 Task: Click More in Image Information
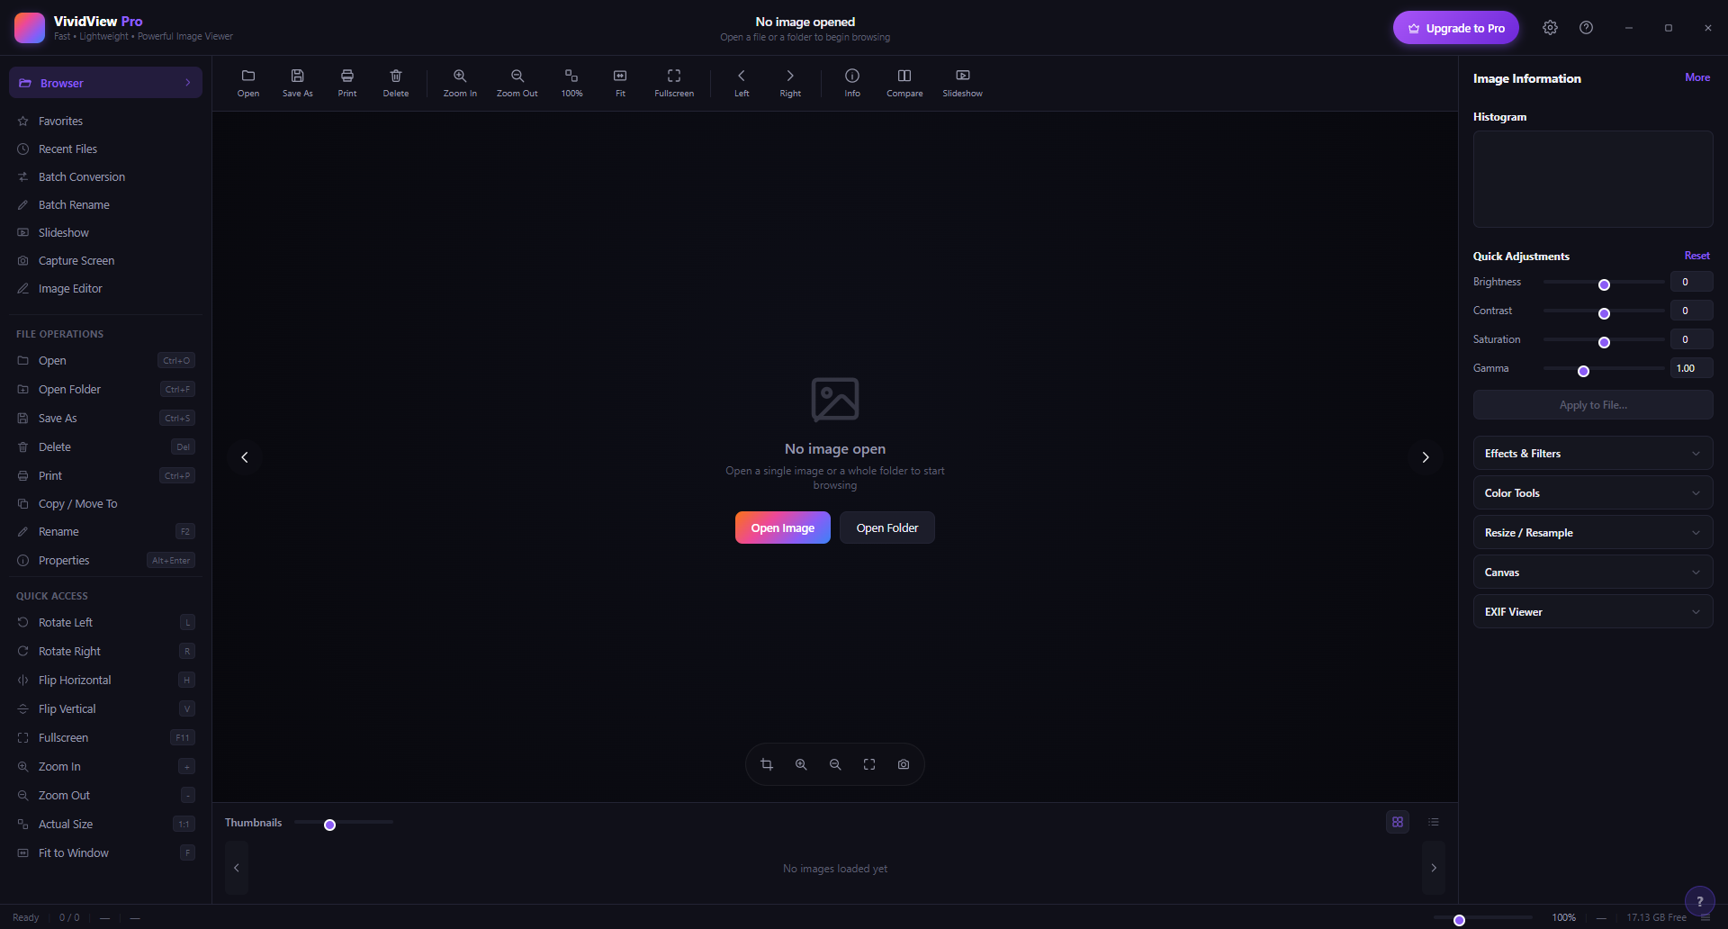tap(1697, 77)
